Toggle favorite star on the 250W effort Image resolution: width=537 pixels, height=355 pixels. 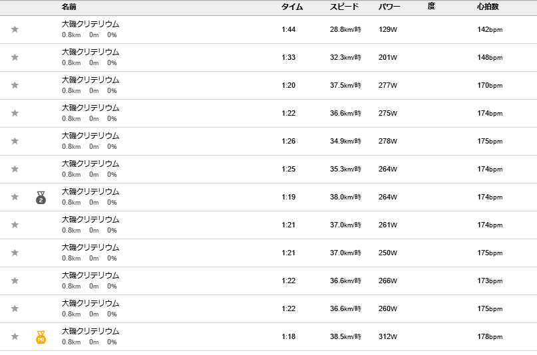point(15,253)
